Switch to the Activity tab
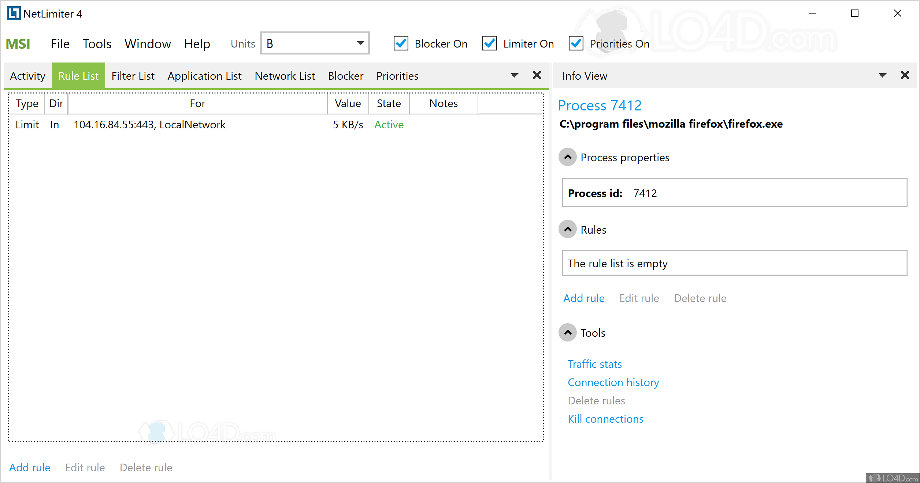The width and height of the screenshot is (920, 483). click(28, 76)
